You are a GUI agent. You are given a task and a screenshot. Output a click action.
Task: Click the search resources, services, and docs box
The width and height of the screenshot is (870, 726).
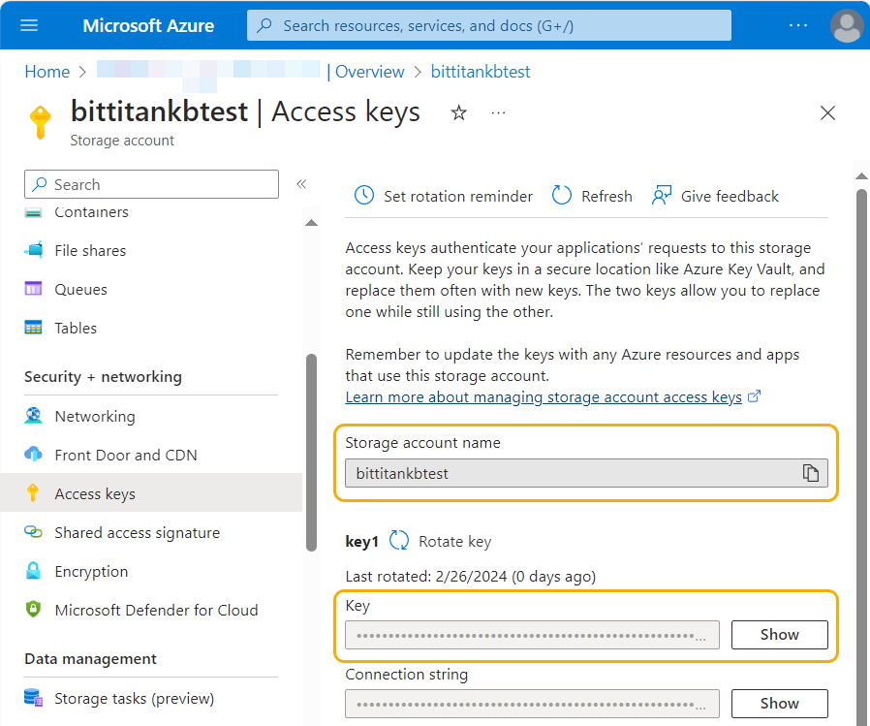(x=489, y=25)
